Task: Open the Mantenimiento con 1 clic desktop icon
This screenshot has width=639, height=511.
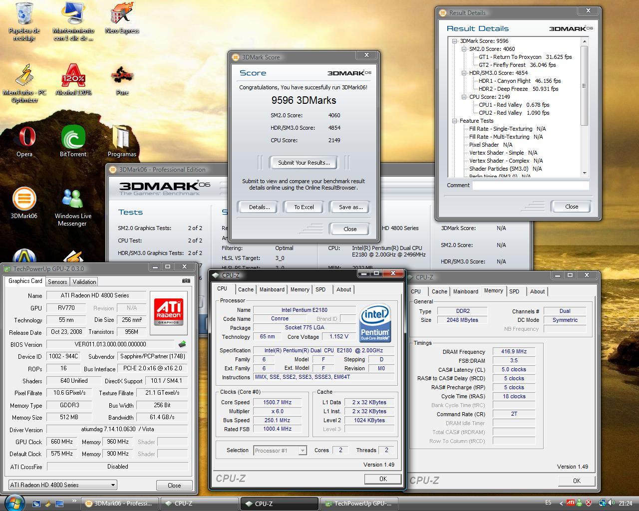Action: click(x=73, y=21)
